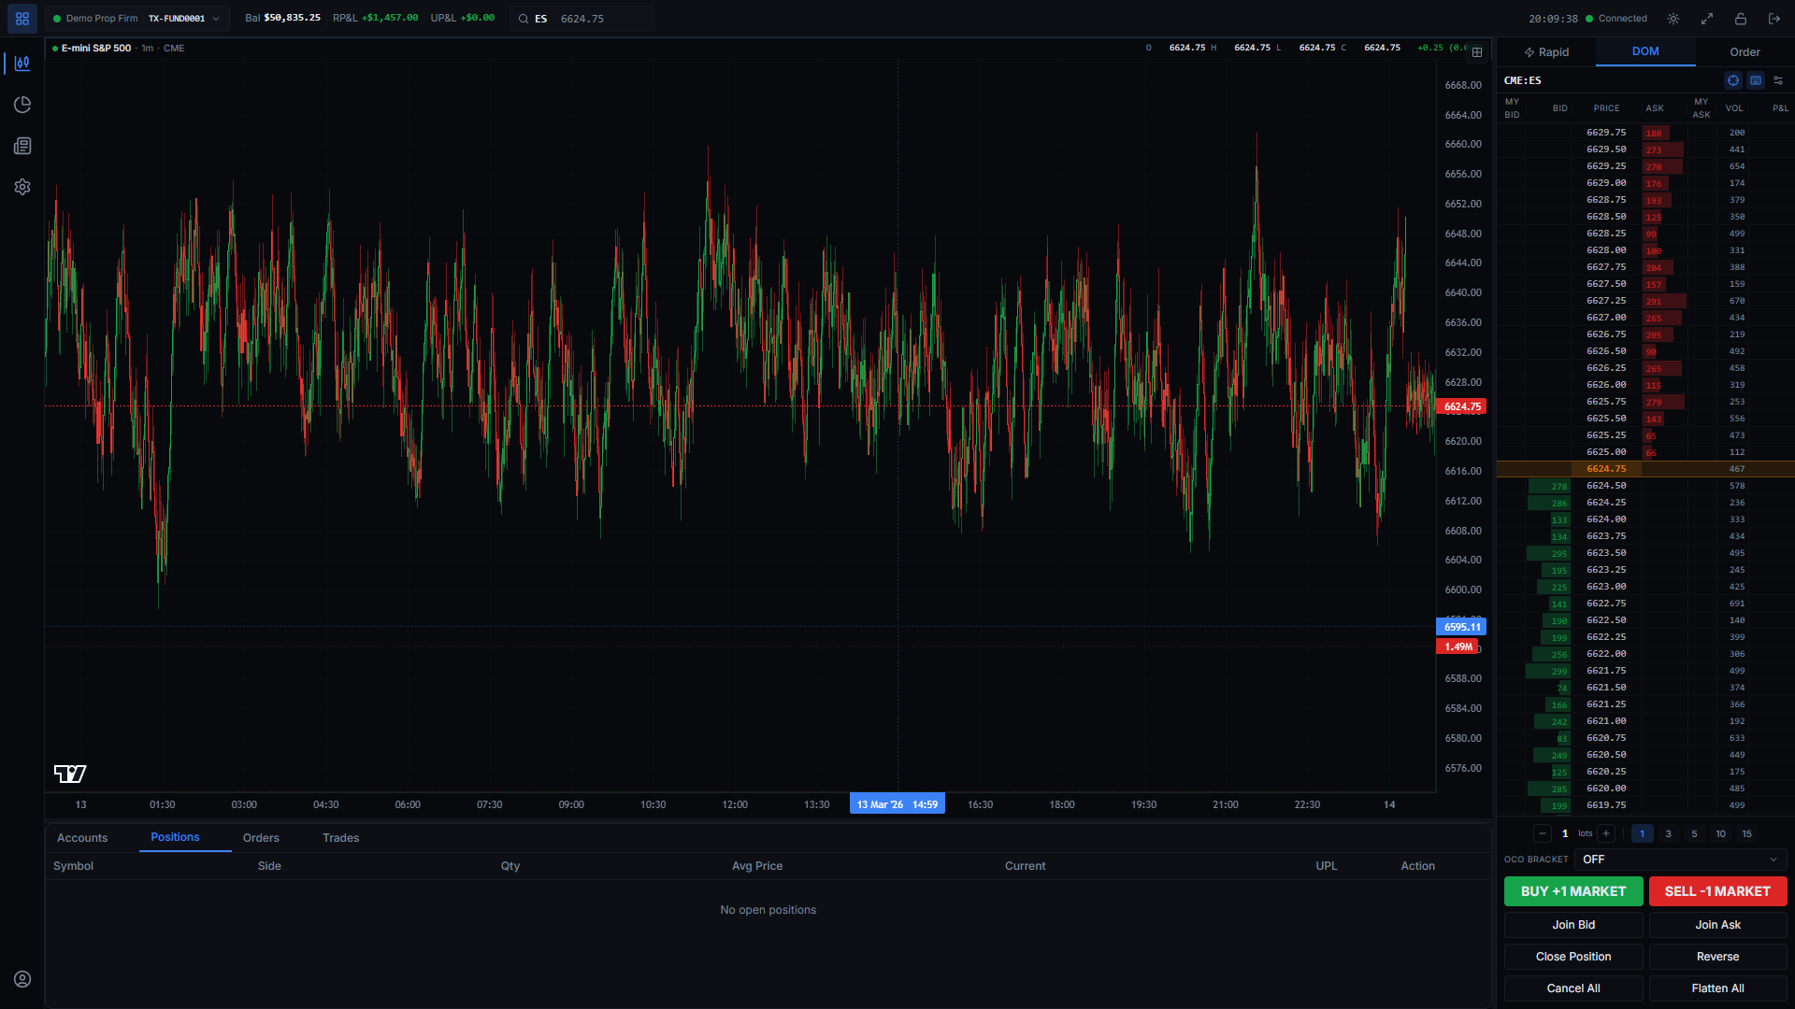The image size is (1795, 1009).
Task: Open the news feed icon in the left sidebar
Action: click(22, 146)
